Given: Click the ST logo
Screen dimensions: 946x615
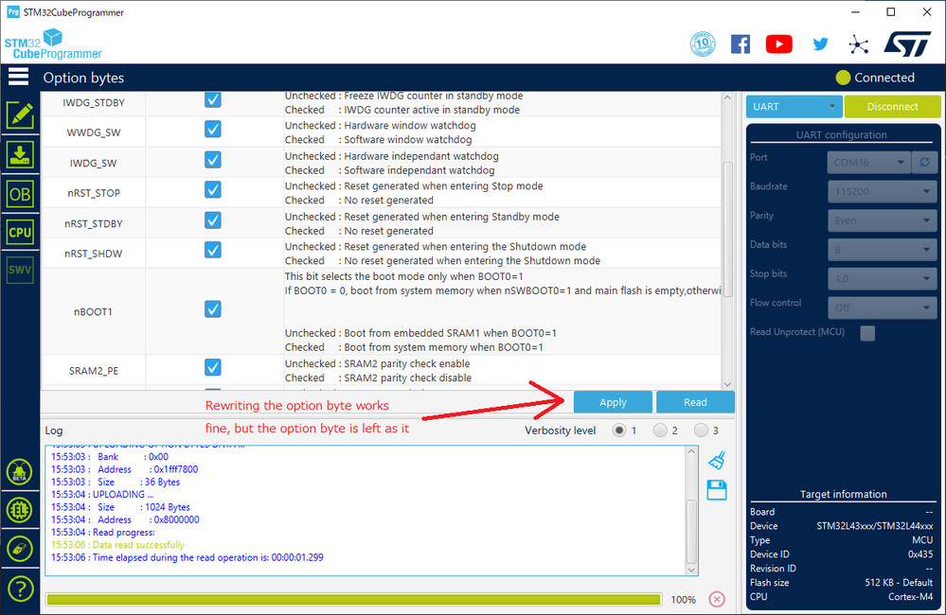Looking at the screenshot, I should click(908, 44).
